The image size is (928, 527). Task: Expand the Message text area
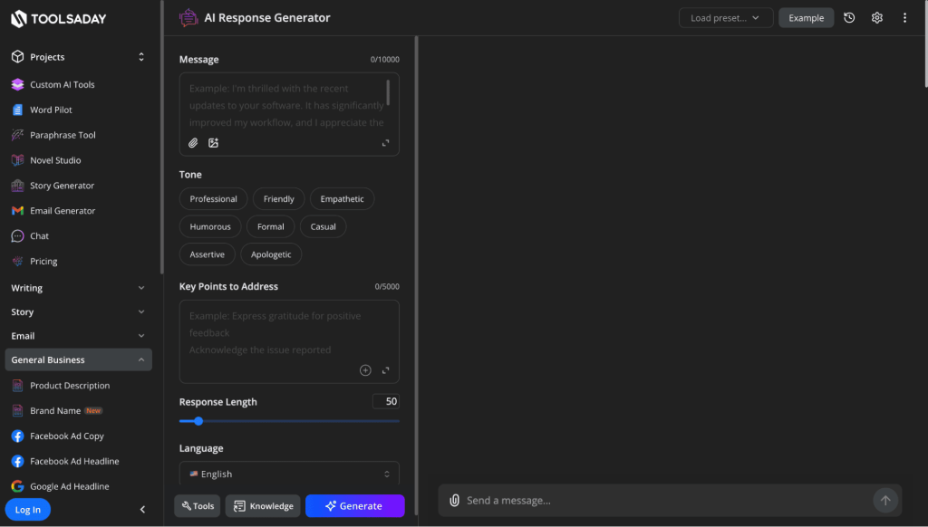385,142
